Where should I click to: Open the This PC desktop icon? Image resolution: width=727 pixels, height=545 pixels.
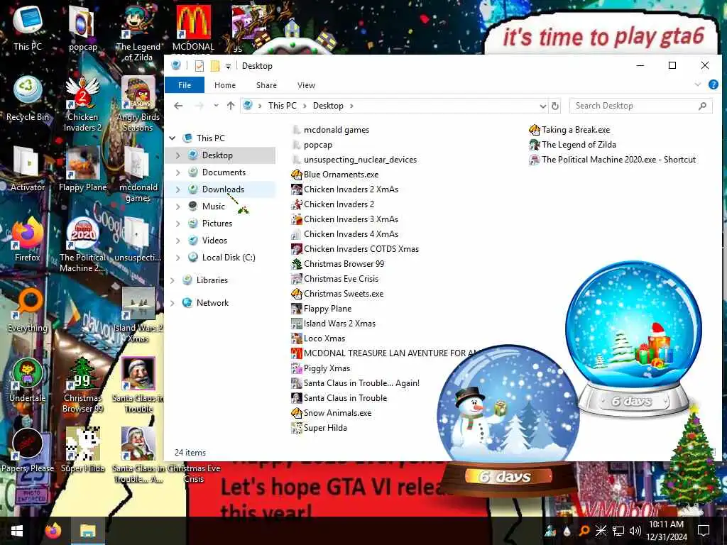tap(28, 28)
